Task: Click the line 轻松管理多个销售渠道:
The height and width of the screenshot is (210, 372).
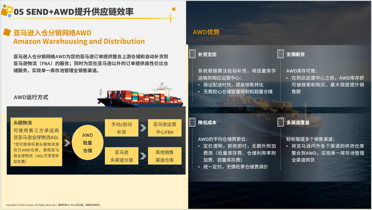Action: (310, 139)
